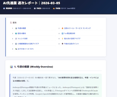The width and height of the screenshot is (117, 97).
Task: Click the light bulb icon beside 個人向け活用アイデア
Action: tap(63, 39)
